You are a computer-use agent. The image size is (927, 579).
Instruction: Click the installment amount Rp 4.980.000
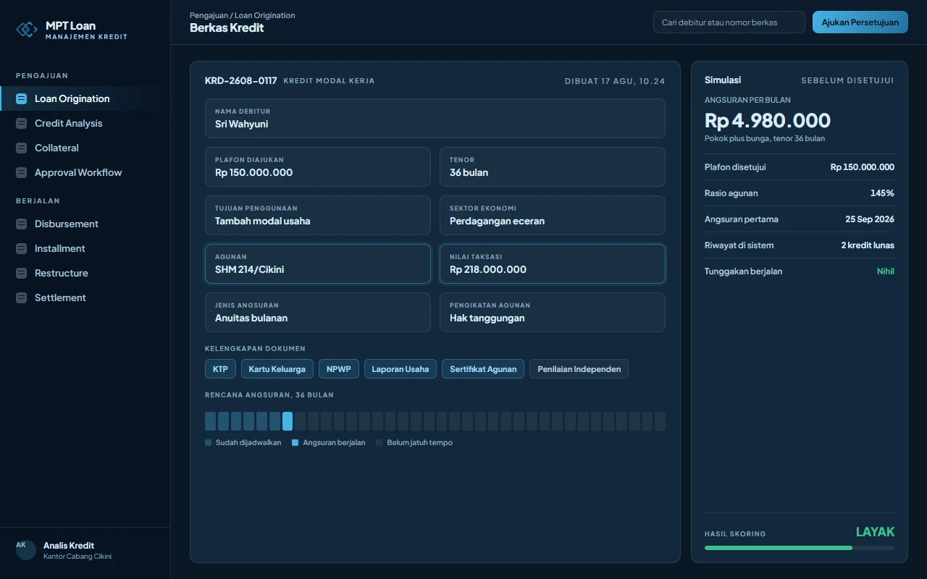[768, 120]
